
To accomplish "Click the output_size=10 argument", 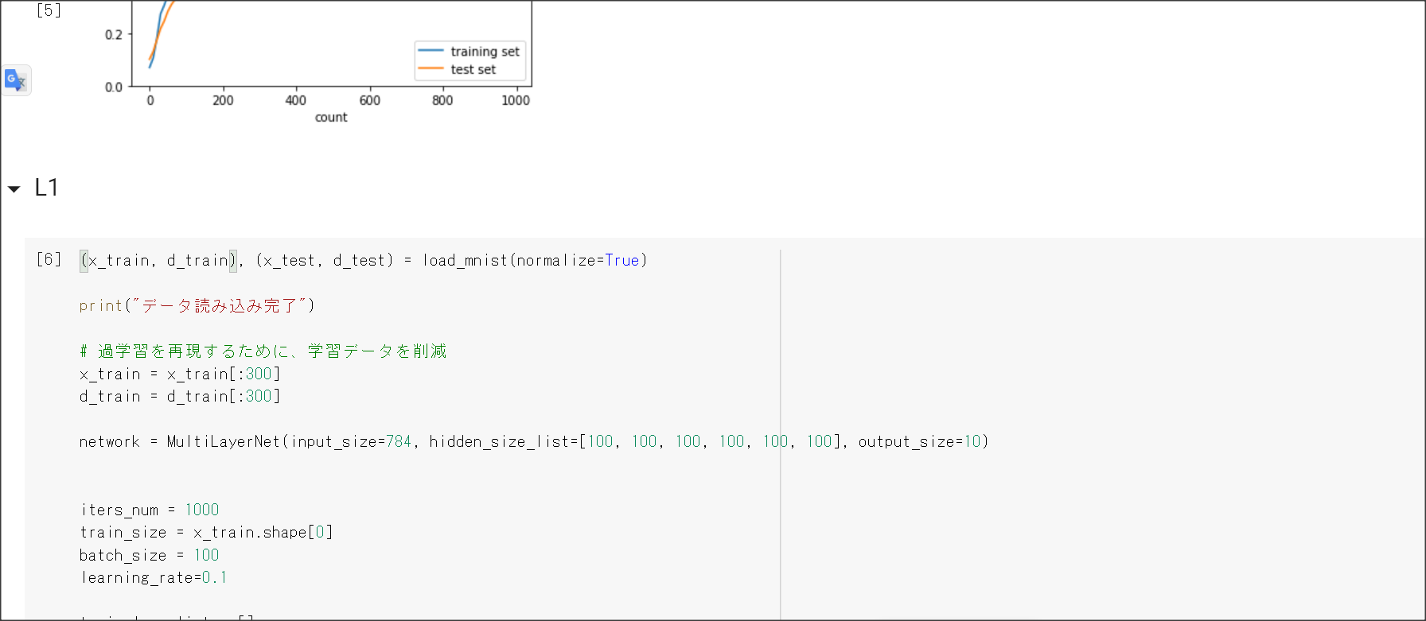I will [x=920, y=441].
